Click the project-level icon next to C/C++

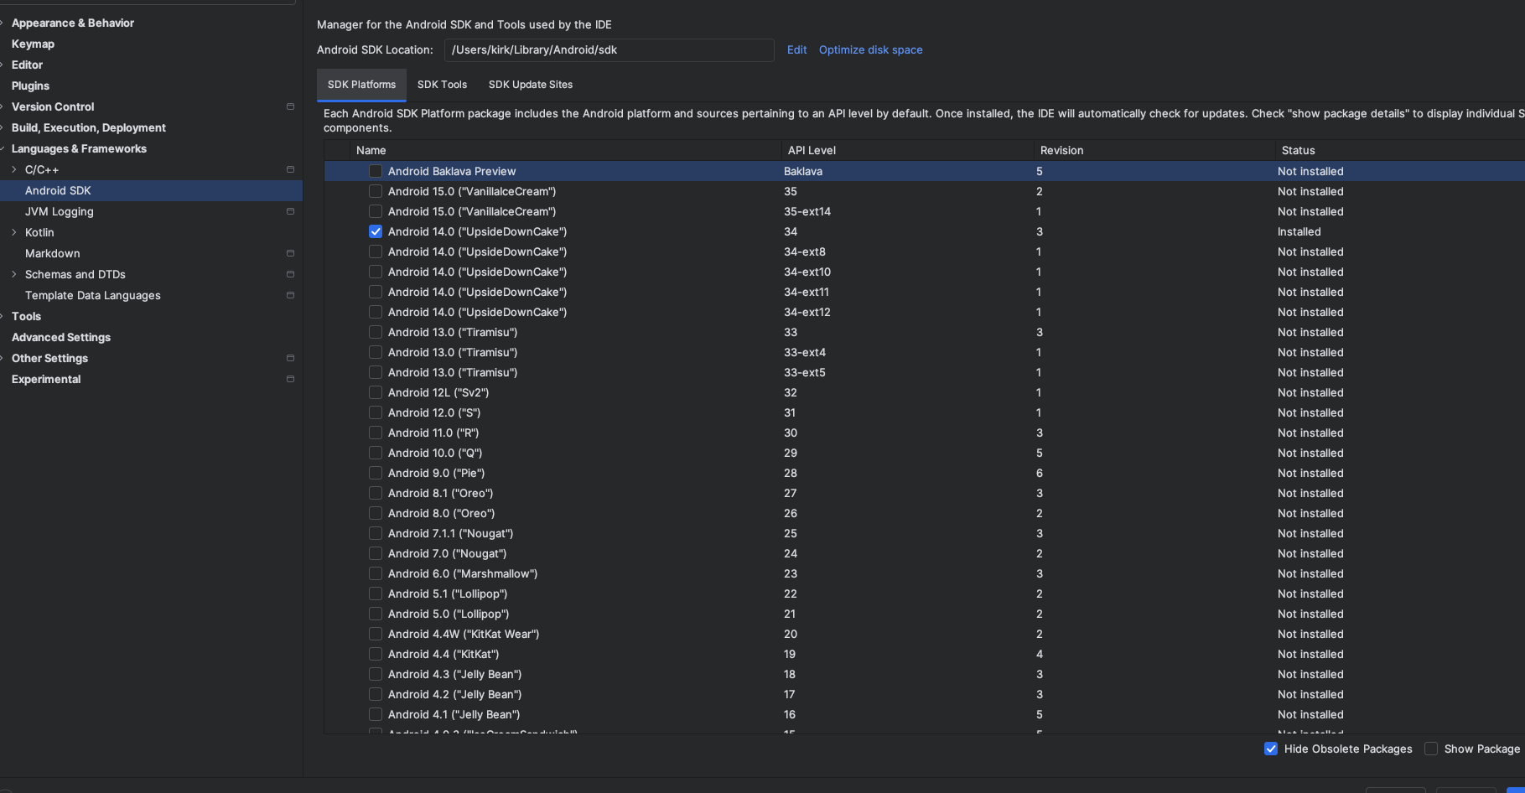tap(290, 169)
